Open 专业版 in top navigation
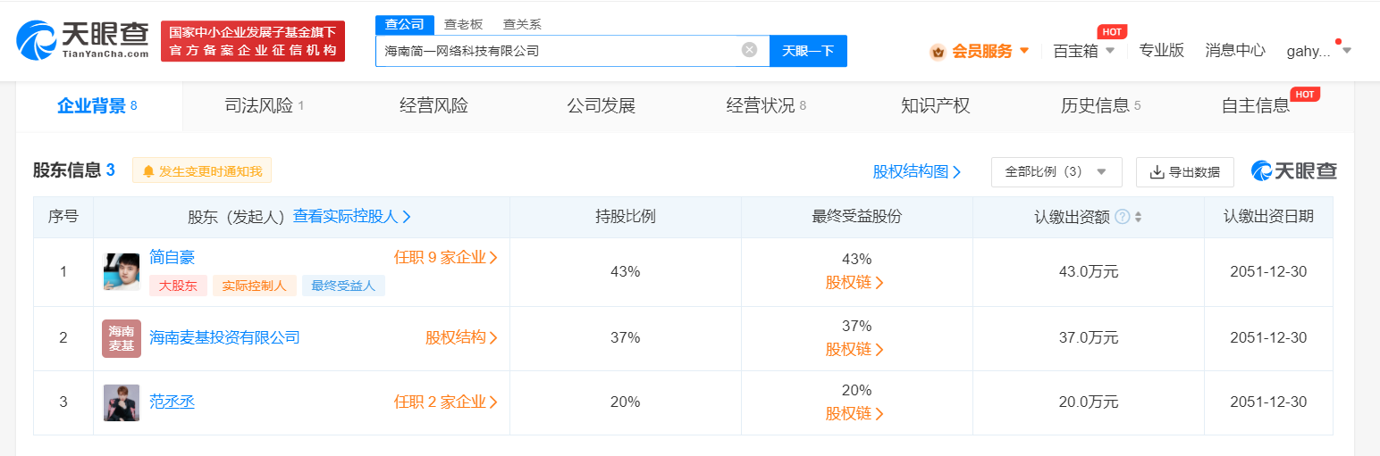This screenshot has height=456, width=1380. coord(1161,51)
